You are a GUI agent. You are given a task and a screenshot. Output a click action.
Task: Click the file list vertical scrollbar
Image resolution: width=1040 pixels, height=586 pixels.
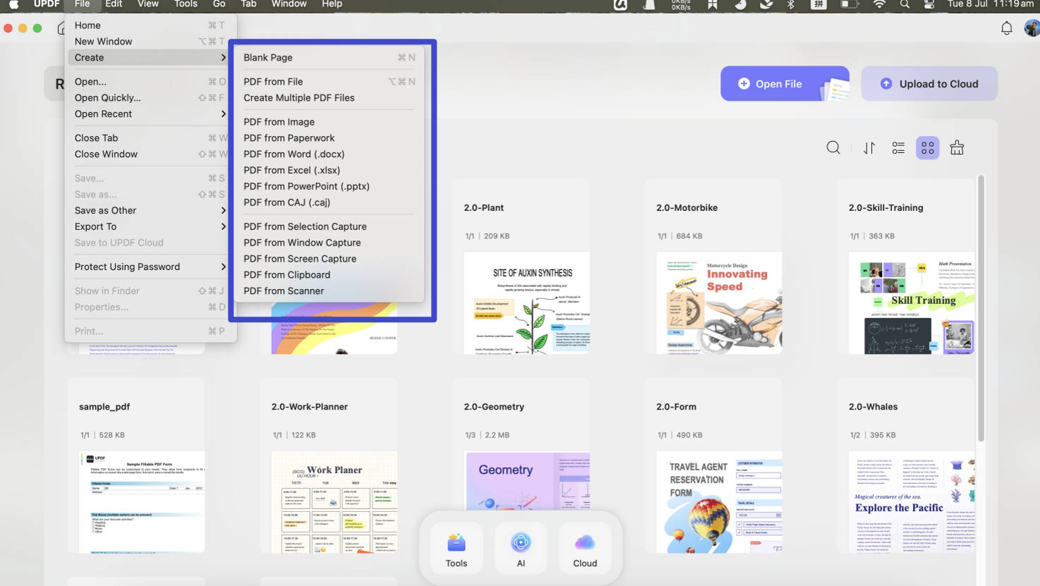(x=981, y=308)
